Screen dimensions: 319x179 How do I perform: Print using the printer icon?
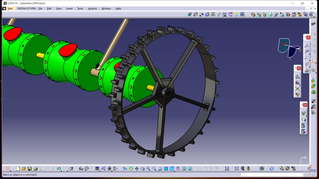click(x=36, y=169)
